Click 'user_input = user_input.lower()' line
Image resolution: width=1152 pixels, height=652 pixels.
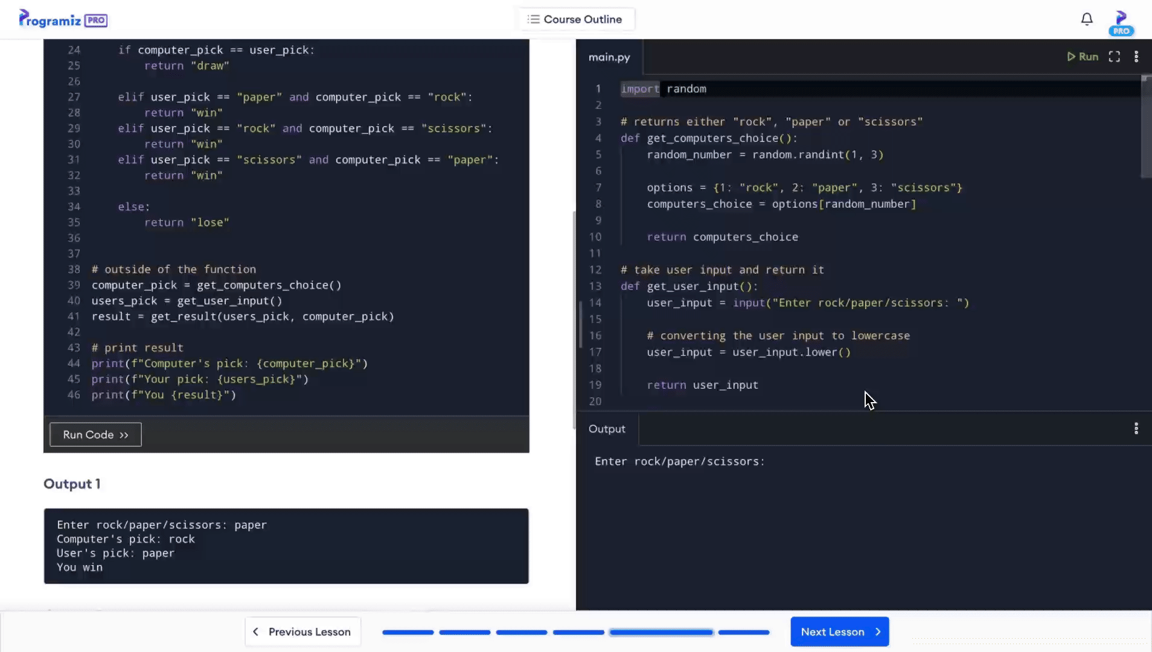click(749, 352)
